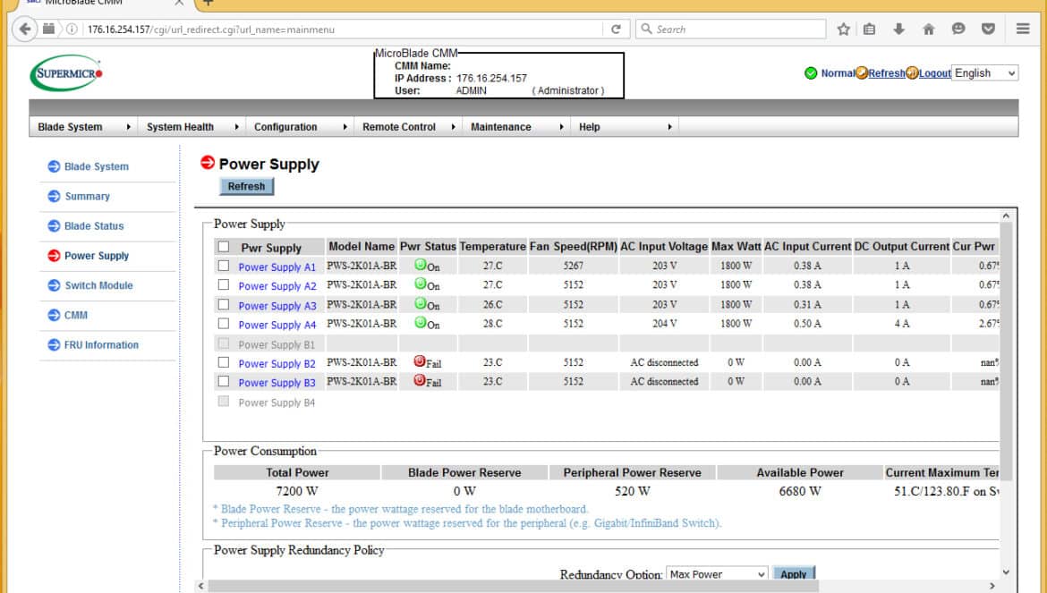Click the URL address bar

[x=344, y=29]
